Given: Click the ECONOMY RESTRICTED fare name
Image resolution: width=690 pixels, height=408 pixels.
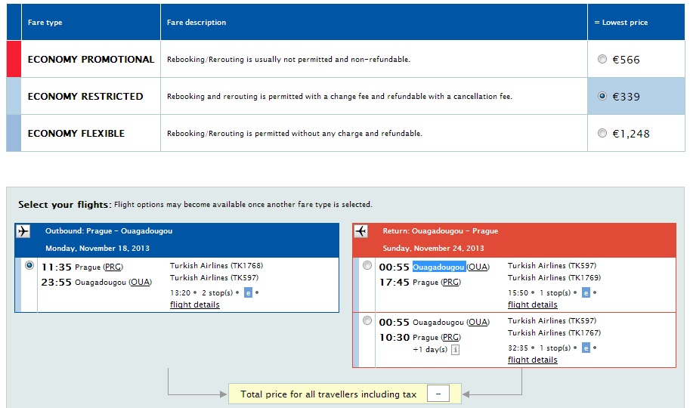Looking at the screenshot, I should (85, 96).
